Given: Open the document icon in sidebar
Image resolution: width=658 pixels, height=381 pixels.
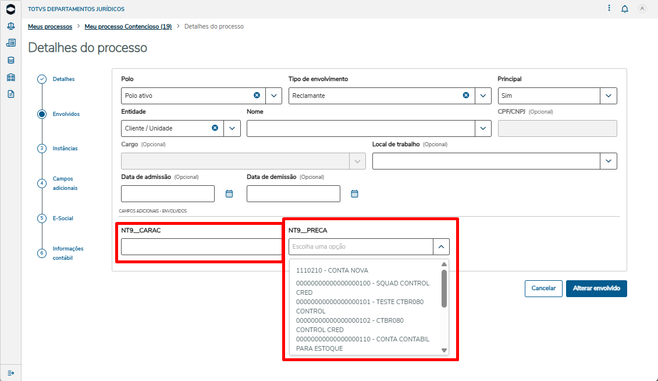Looking at the screenshot, I should tap(10, 94).
